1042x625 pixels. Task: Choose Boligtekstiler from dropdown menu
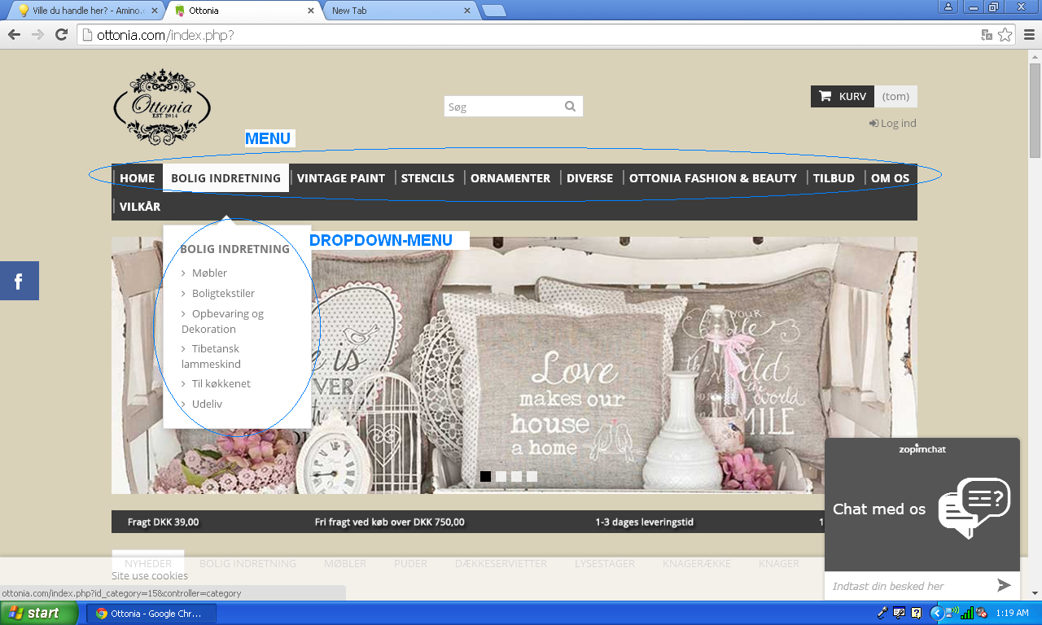click(223, 293)
